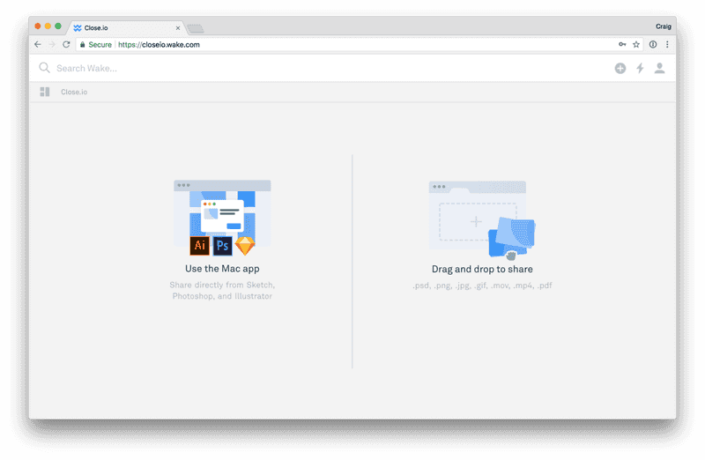705x460 pixels.
Task: Click the Sketch diamond icon
Action: coord(245,246)
